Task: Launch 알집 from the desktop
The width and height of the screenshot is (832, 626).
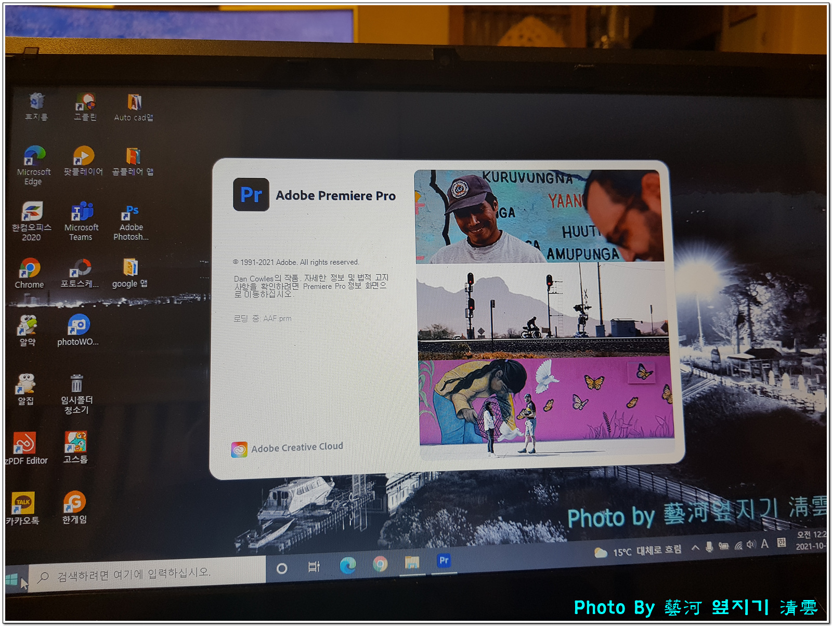Action: tap(26, 389)
